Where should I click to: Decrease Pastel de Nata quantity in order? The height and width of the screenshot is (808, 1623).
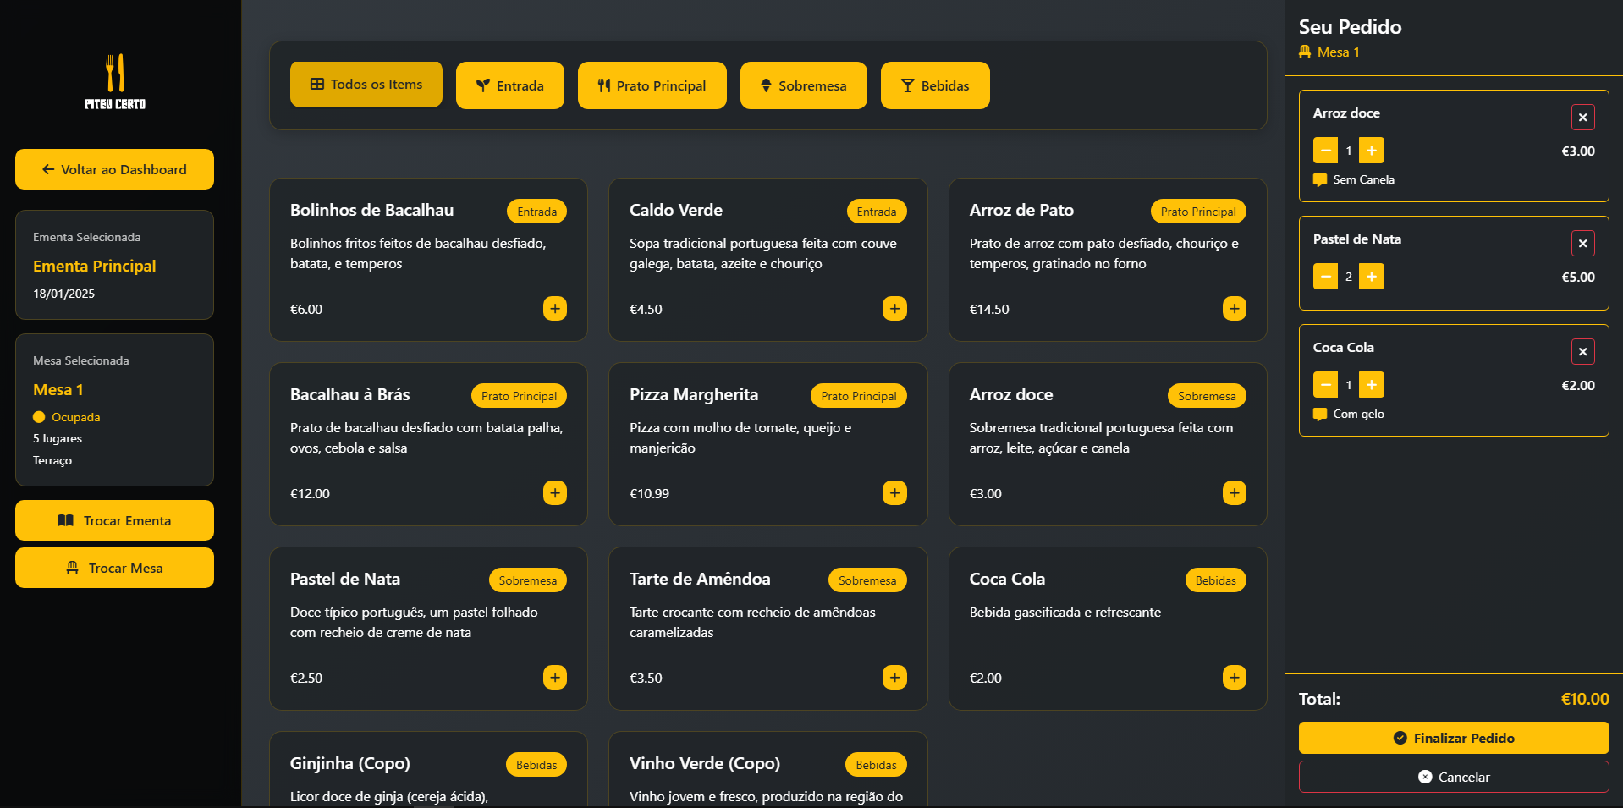coord(1325,277)
